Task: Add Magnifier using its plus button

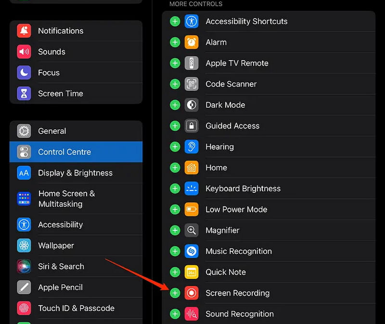Action: [175, 230]
